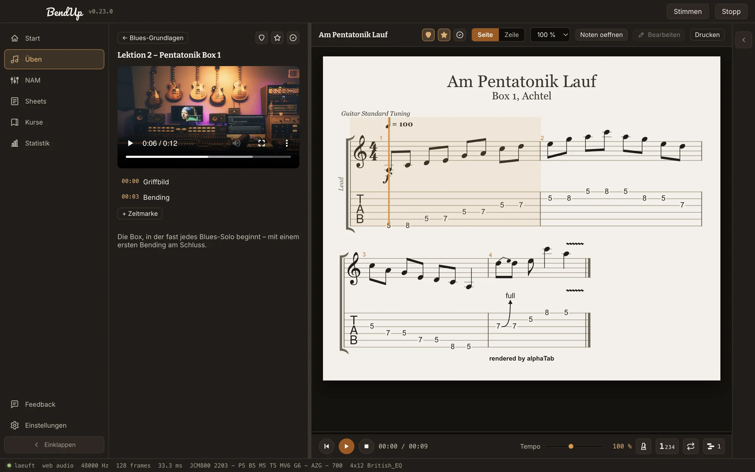
Task: Toggle the star favorite in sheet toolbar
Action: pos(444,35)
